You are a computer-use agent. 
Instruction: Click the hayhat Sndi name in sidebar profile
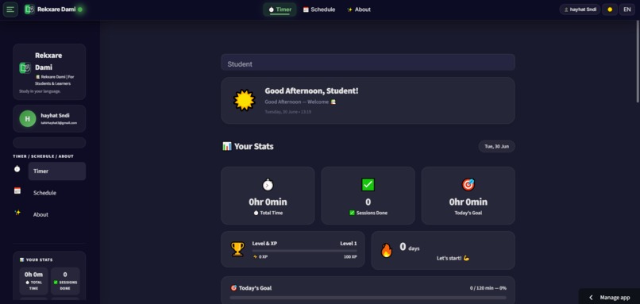click(x=55, y=115)
